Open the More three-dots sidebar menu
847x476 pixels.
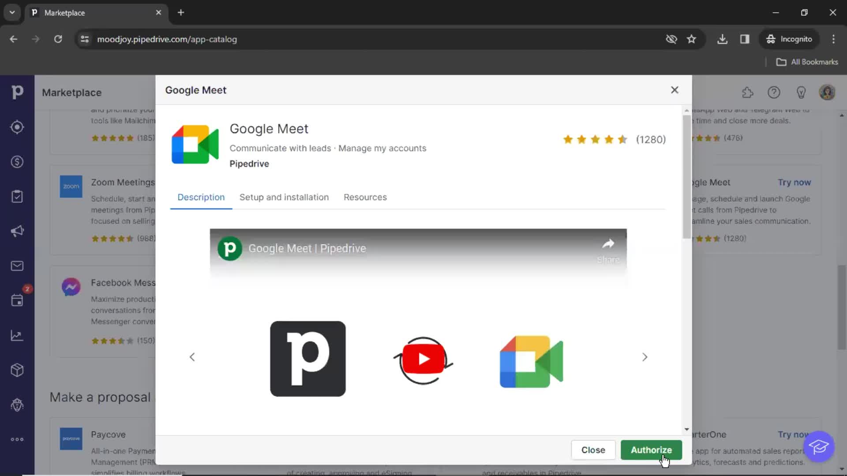[17, 439]
